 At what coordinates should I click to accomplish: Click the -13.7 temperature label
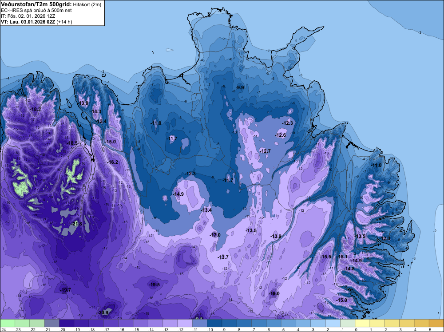click(223, 257)
